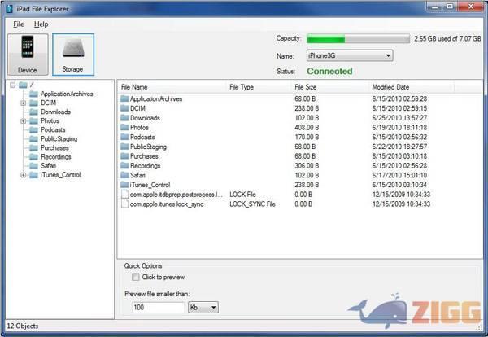
Task: Click the Safari folder icon in tree
Action: (33, 165)
